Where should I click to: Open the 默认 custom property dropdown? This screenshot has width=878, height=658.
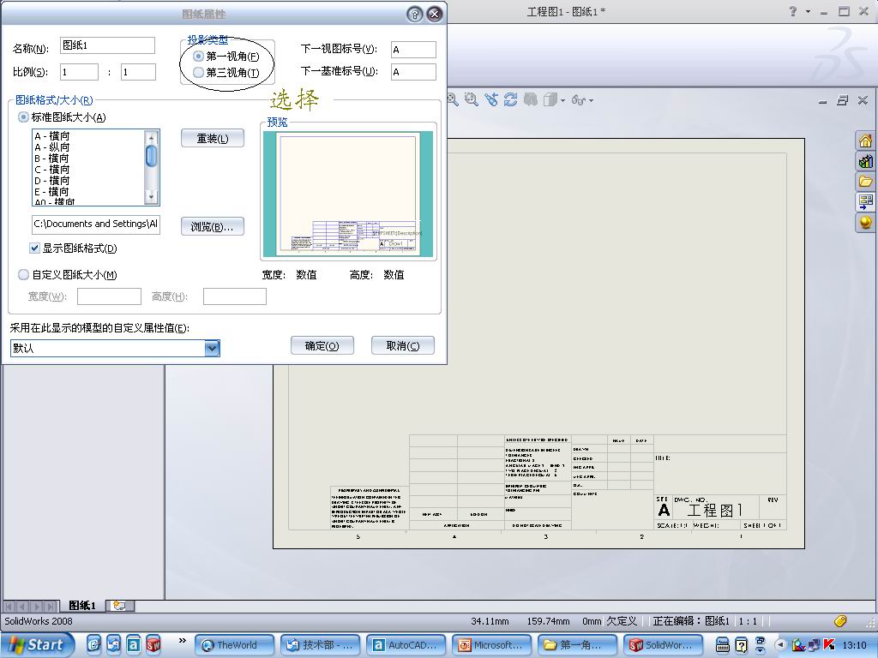[x=212, y=348]
